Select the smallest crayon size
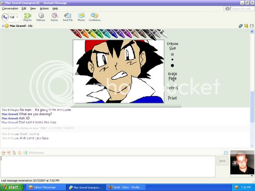255x191 pixels. tap(172, 54)
